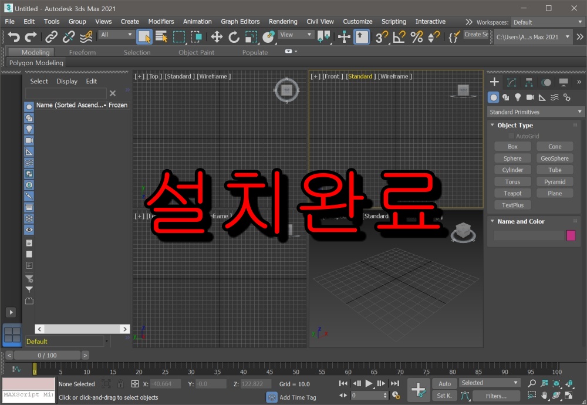Viewport: 587px width, 405px height.
Task: Enable the AutoGrid checkbox
Action: [510, 136]
